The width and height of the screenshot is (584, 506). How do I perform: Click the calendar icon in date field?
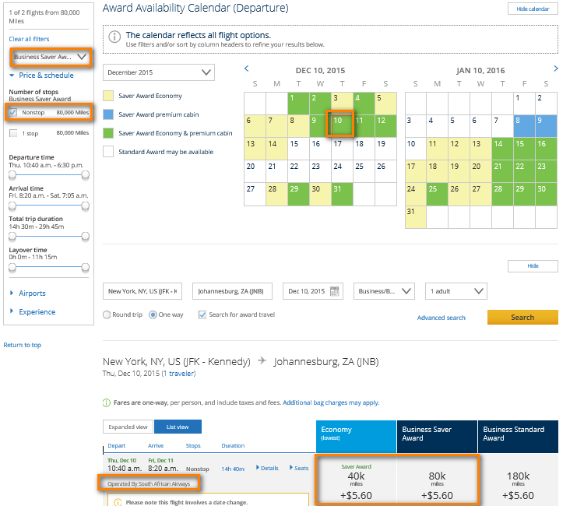[x=335, y=292]
